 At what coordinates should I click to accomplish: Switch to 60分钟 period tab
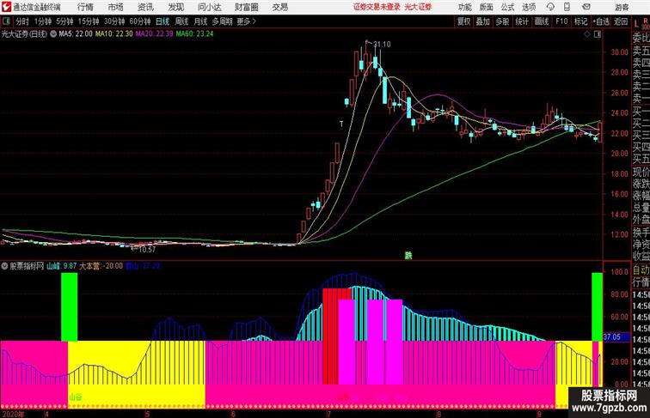(x=139, y=21)
